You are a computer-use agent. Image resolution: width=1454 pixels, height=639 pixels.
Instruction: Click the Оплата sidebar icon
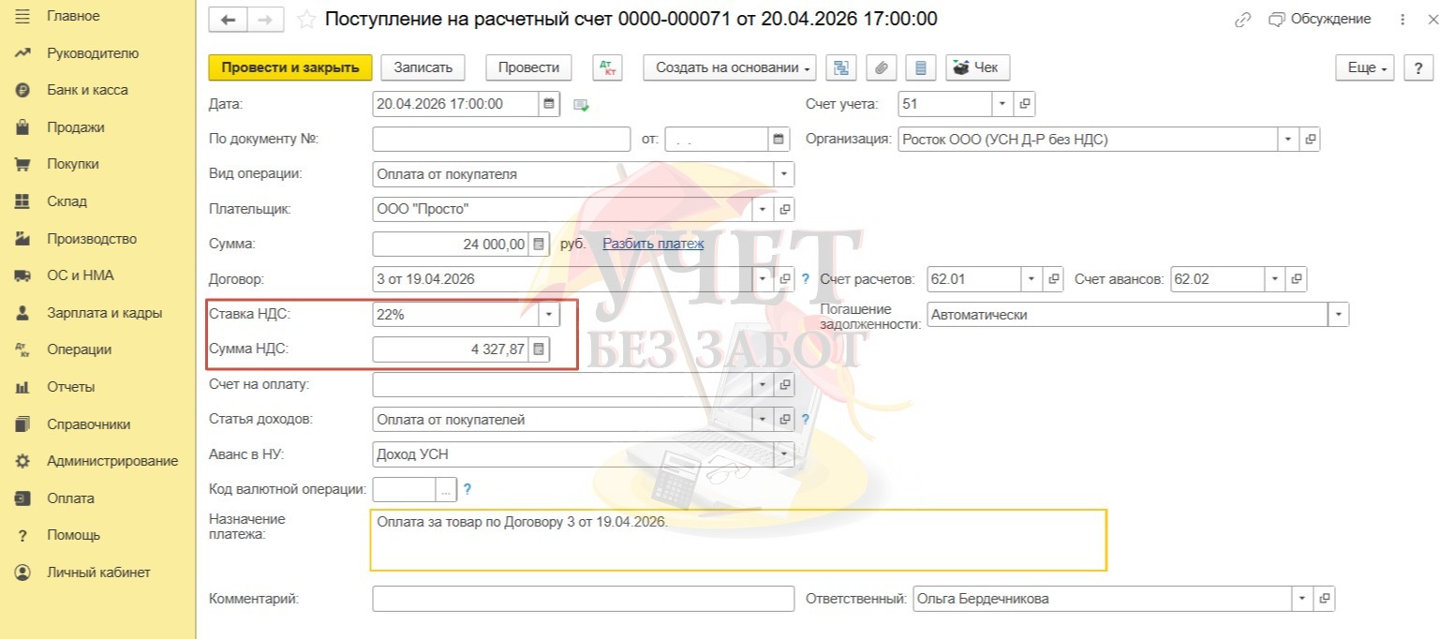coord(23,498)
